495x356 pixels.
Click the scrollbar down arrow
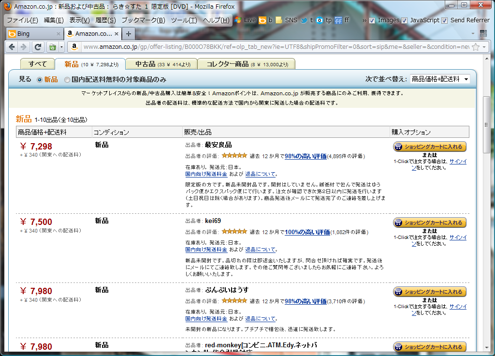coord(486,348)
